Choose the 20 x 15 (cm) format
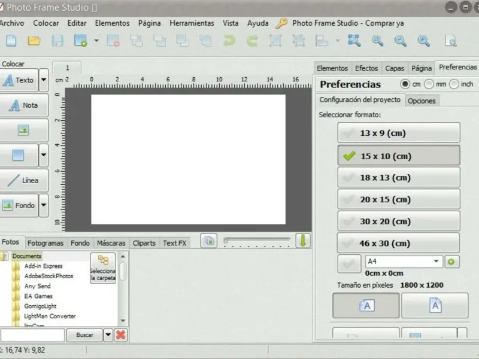 (399, 200)
